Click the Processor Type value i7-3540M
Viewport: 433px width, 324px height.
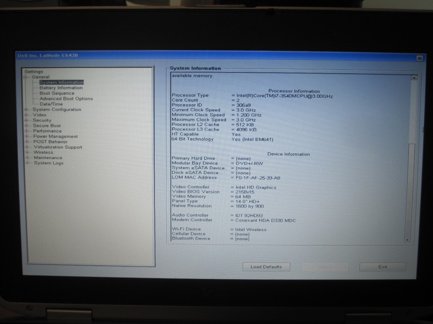[285, 96]
